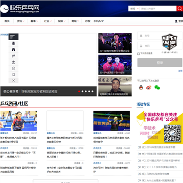The image size is (183, 183).
Task: Expand the 商城 navigation dropdown
Action: coord(75,21)
